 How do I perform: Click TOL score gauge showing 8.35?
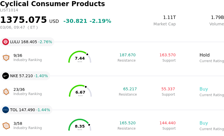80,125
